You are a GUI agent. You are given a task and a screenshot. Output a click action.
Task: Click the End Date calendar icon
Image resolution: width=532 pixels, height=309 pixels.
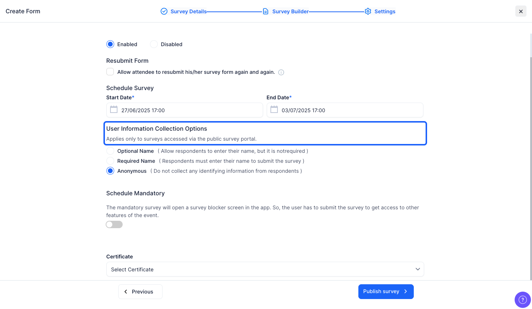[x=274, y=110]
